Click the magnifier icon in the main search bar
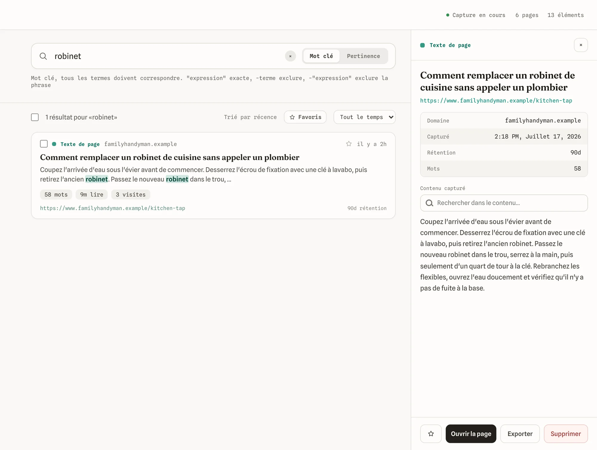 click(43, 56)
